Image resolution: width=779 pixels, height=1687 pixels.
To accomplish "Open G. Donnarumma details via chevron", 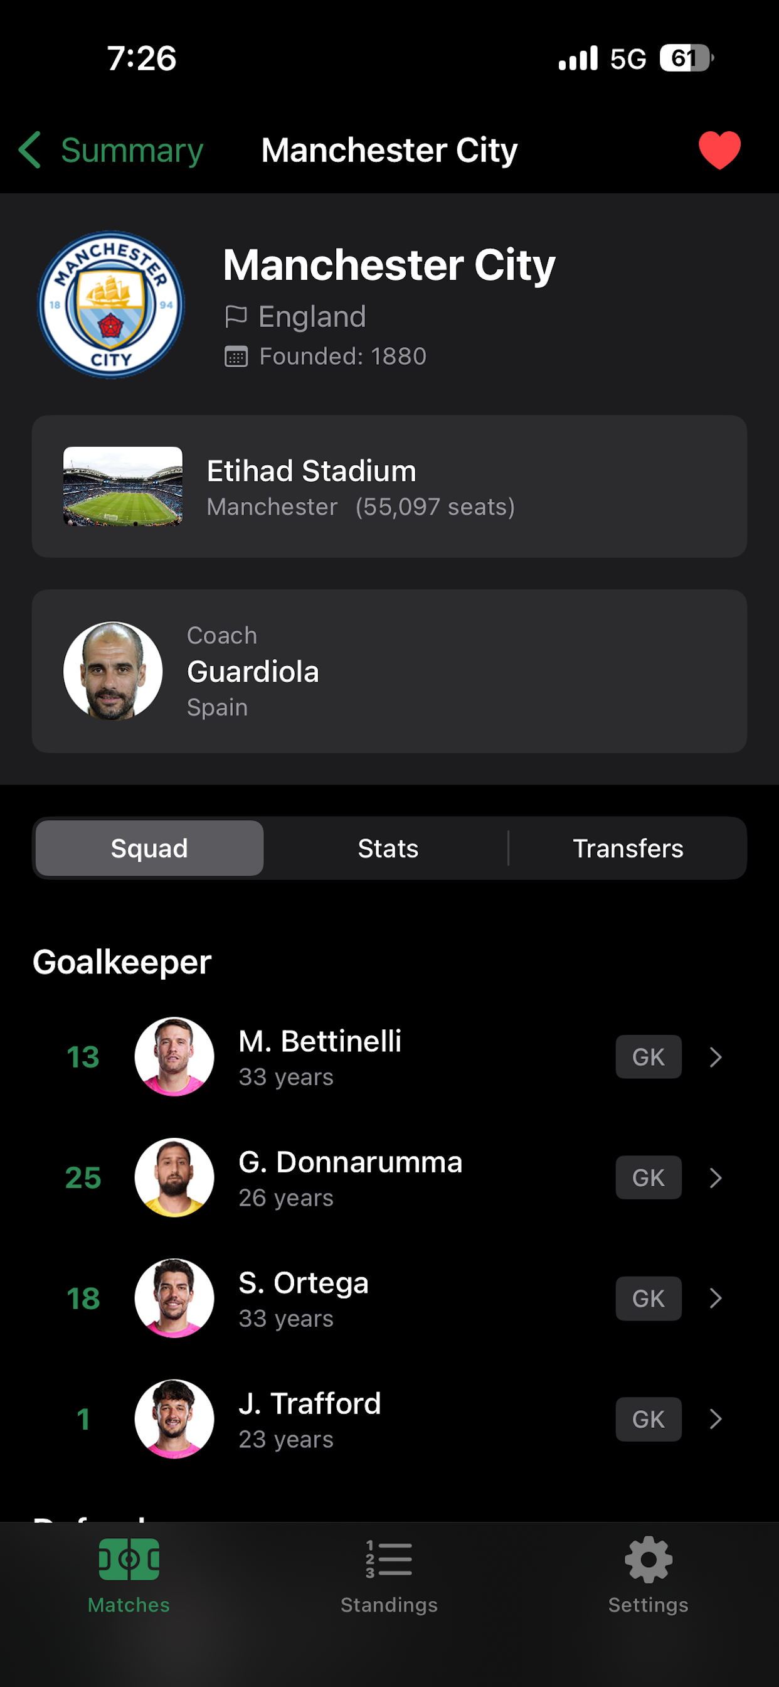I will coord(716,1177).
